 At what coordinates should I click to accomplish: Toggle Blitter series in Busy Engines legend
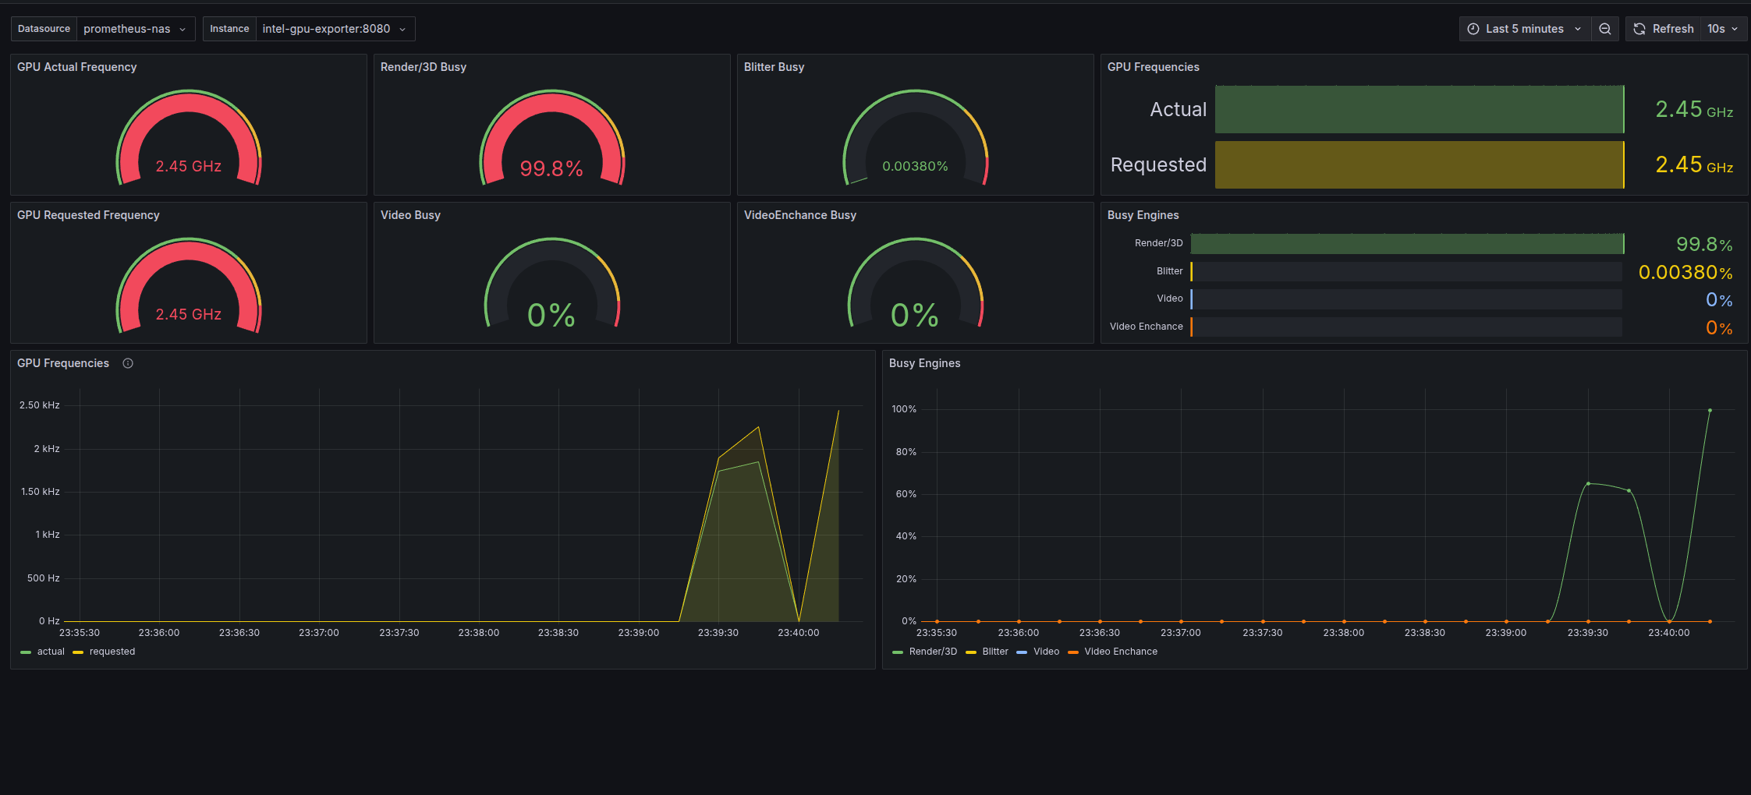pyautogui.click(x=987, y=652)
